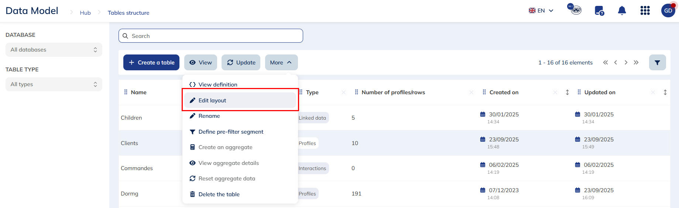
Task: Go to the last page of results
Action: tap(636, 63)
